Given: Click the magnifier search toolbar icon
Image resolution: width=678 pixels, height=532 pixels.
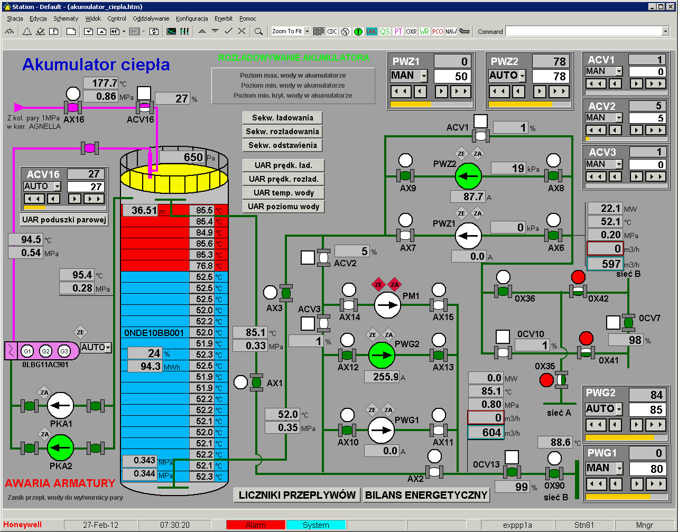Looking at the screenshot, I should (258, 32).
